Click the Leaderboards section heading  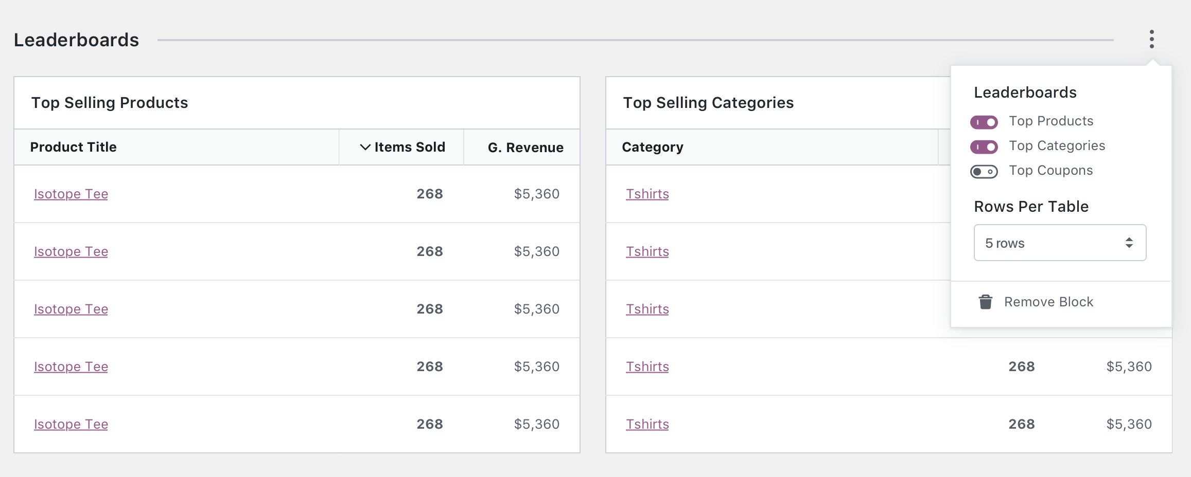[x=76, y=39]
